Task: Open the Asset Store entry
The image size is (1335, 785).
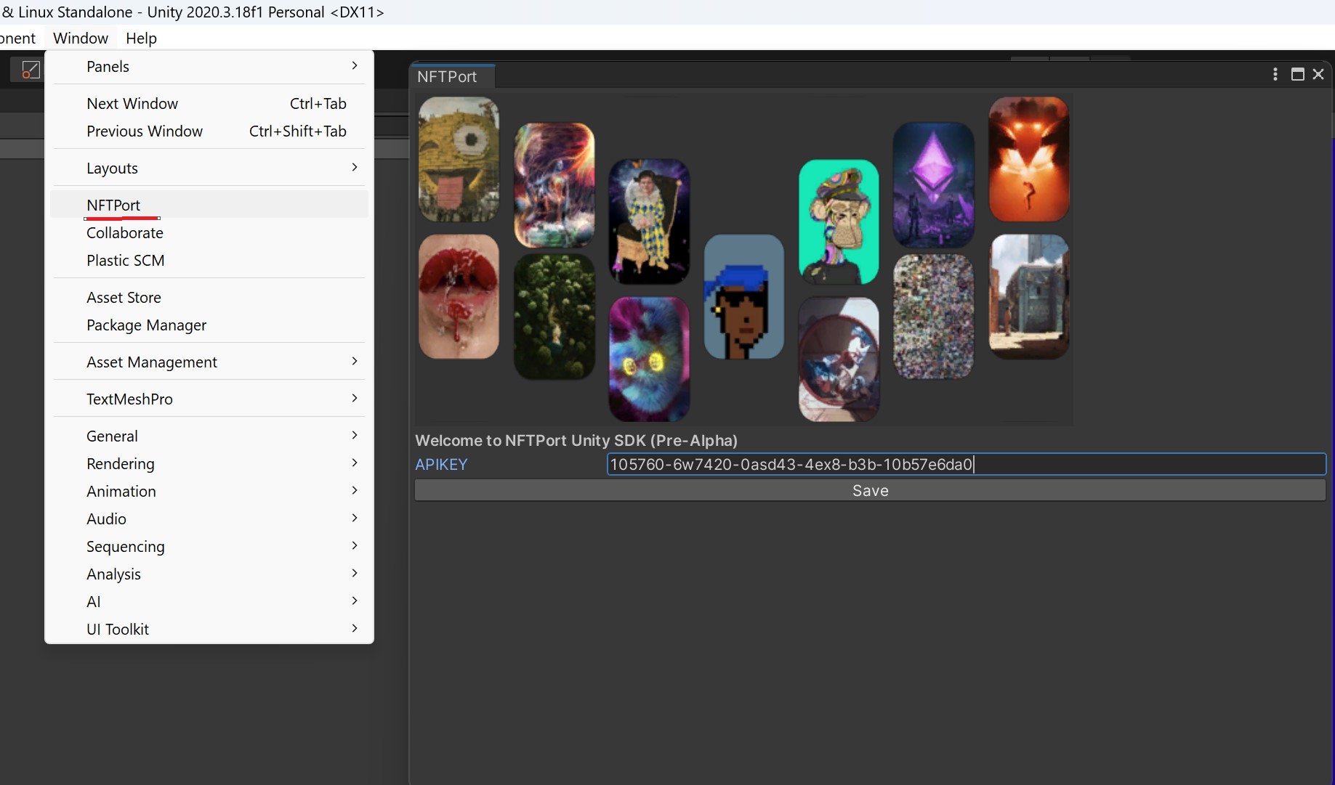Action: click(209, 297)
